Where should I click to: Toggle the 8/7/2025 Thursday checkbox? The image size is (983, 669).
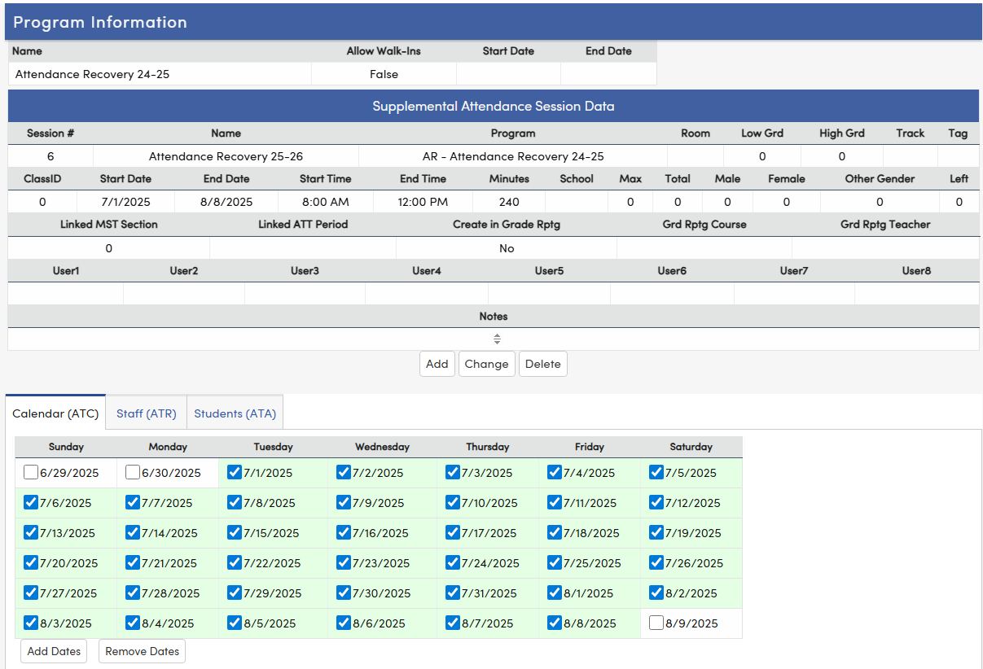click(453, 623)
